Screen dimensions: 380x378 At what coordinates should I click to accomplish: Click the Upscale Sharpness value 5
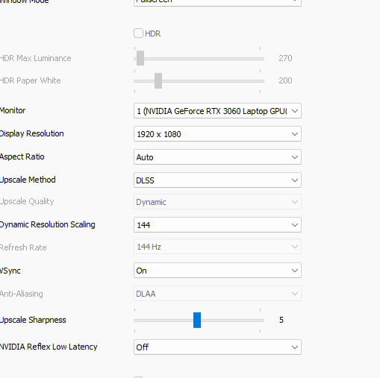281,320
